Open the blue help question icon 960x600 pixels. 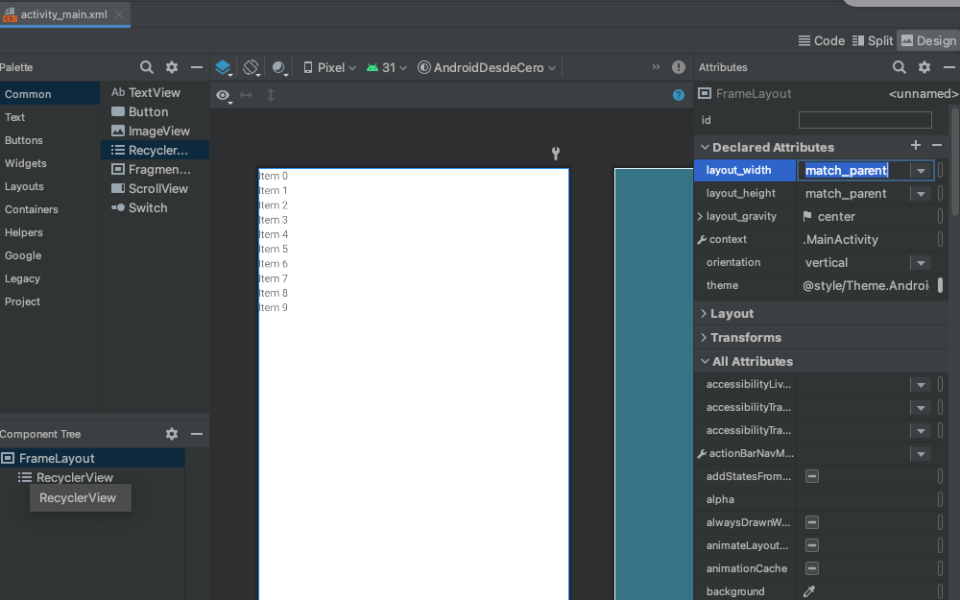(679, 95)
